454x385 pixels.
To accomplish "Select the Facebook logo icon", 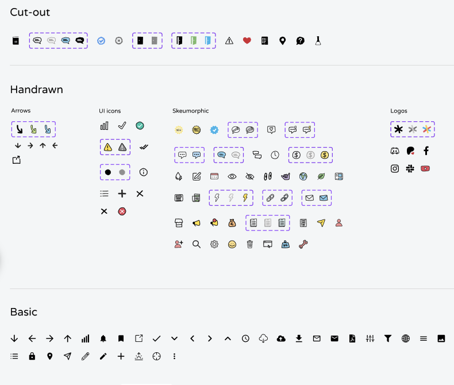I will pyautogui.click(x=426, y=151).
